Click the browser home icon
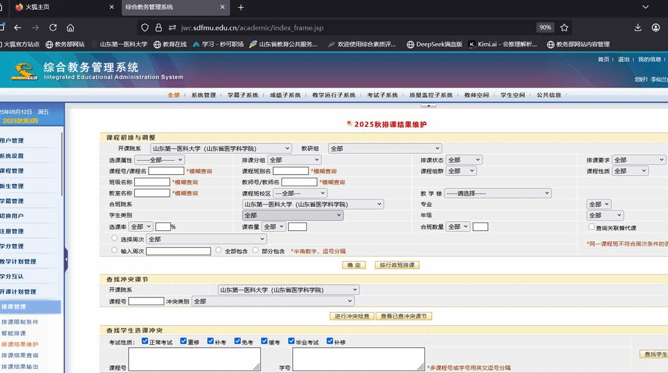This screenshot has height=373, width=668. click(x=71, y=27)
